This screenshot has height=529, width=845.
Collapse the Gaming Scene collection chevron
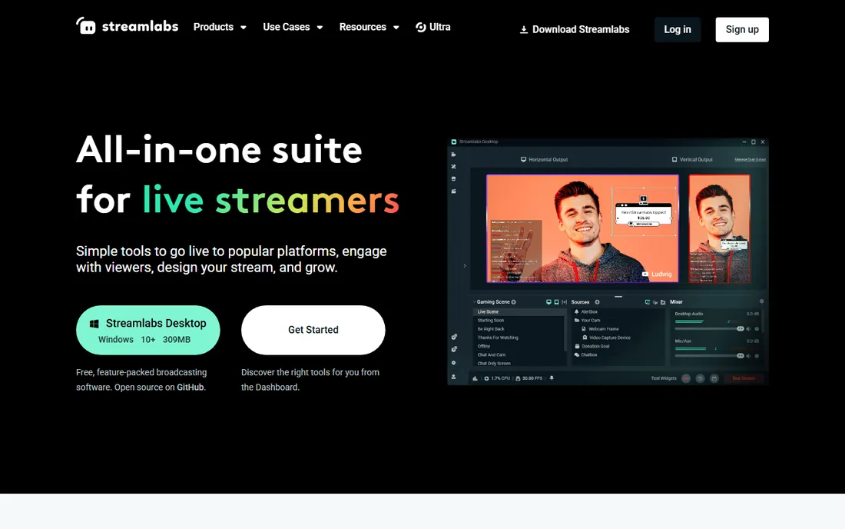[474, 302]
